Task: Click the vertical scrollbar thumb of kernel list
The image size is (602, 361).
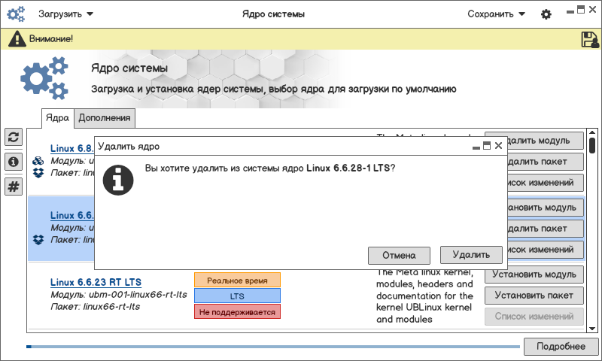Action: point(592,146)
